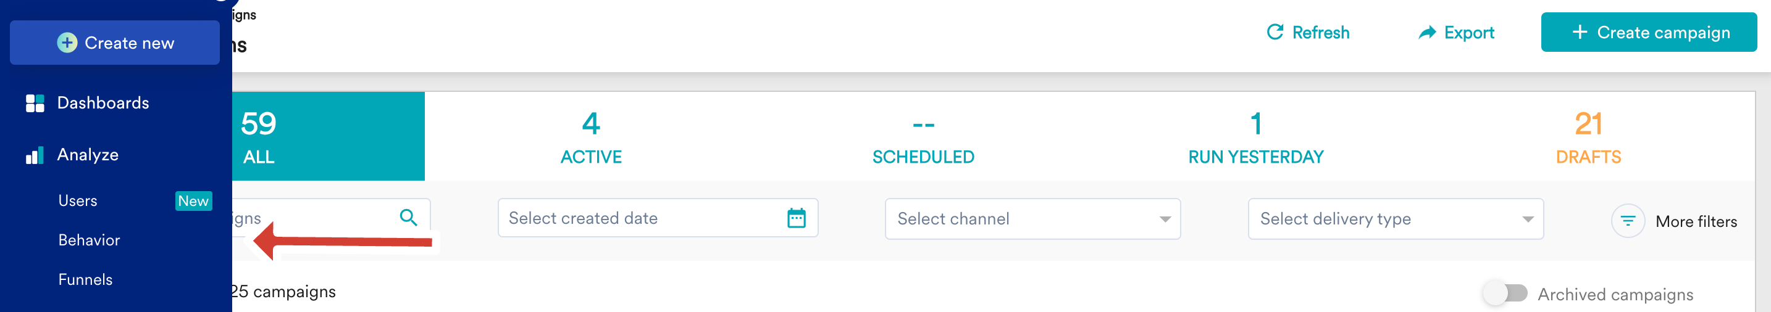
Task: Click the Export share arrow icon
Action: tap(1427, 32)
